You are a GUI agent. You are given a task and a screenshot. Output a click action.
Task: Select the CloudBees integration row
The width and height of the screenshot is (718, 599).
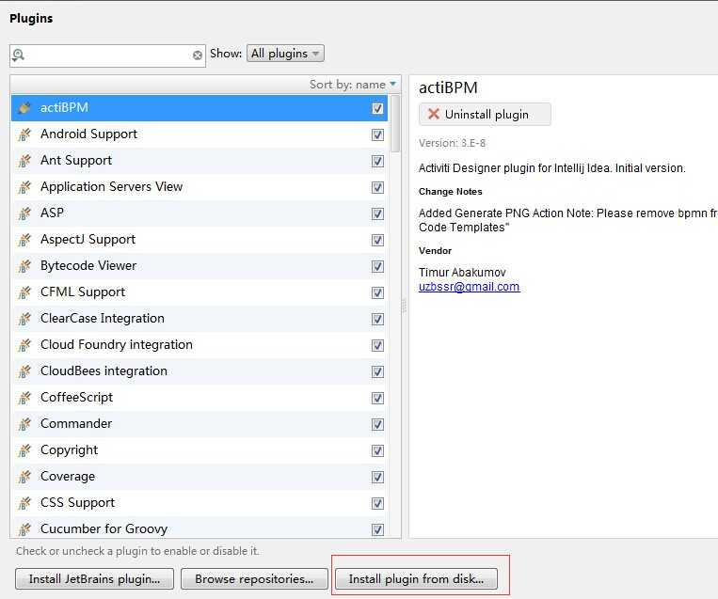pos(199,371)
